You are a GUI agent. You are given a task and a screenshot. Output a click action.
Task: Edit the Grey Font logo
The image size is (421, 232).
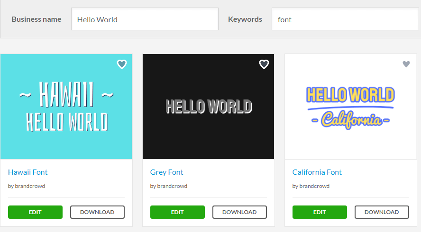177,212
